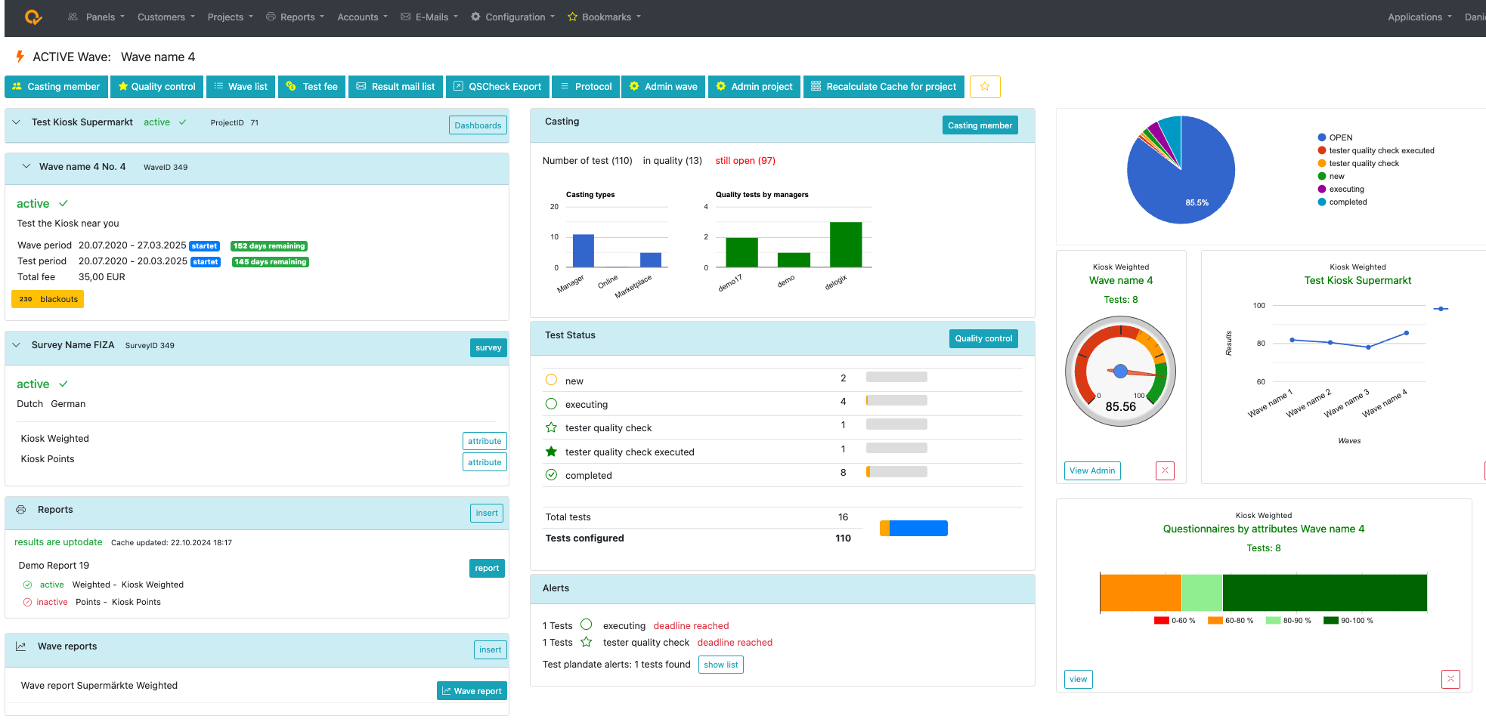1486x725 pixels.
Task: Click the circle icon next to new status
Action: (x=552, y=380)
